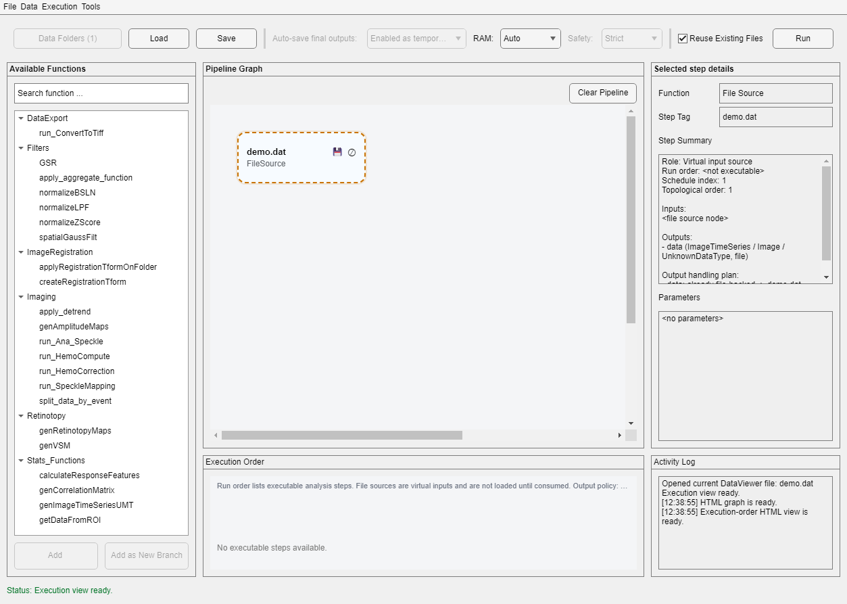The height and width of the screenshot is (604, 847).
Task: Click the Step Tag field showing demo.dat
Action: coord(776,117)
